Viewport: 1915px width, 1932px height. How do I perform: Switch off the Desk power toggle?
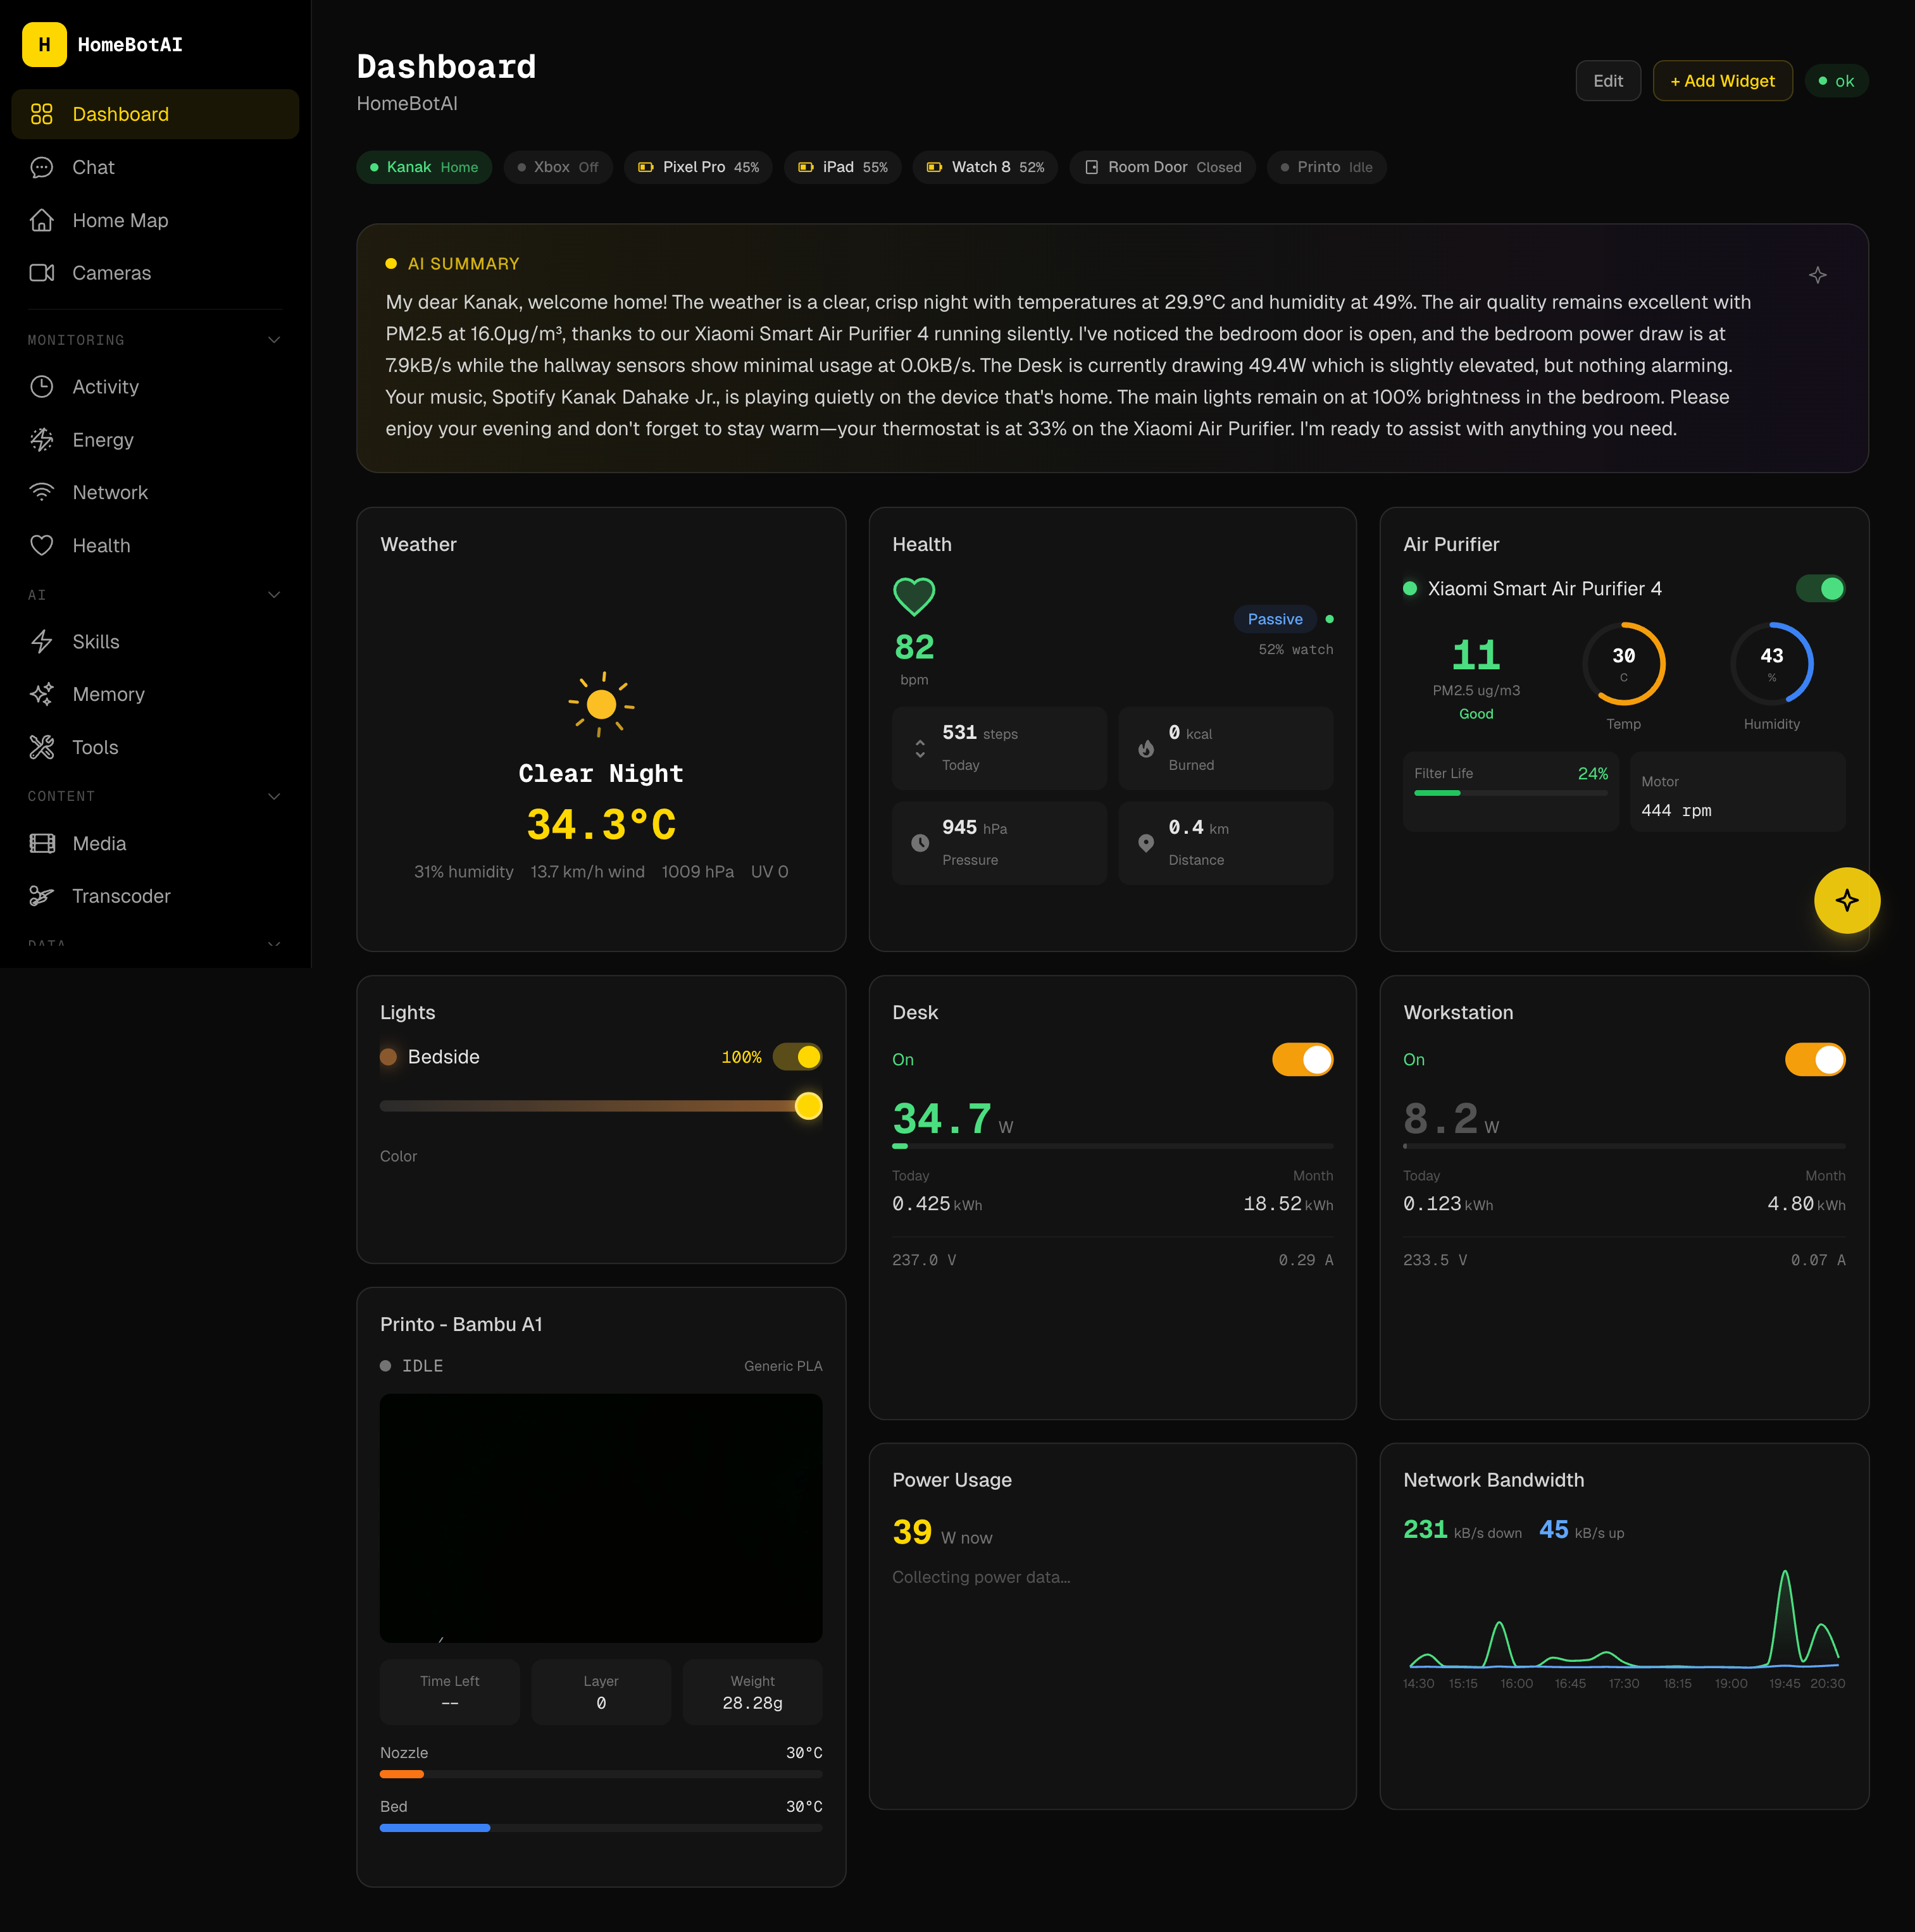pos(1302,1060)
